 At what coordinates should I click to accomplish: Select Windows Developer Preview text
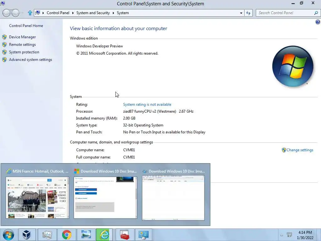click(x=99, y=46)
